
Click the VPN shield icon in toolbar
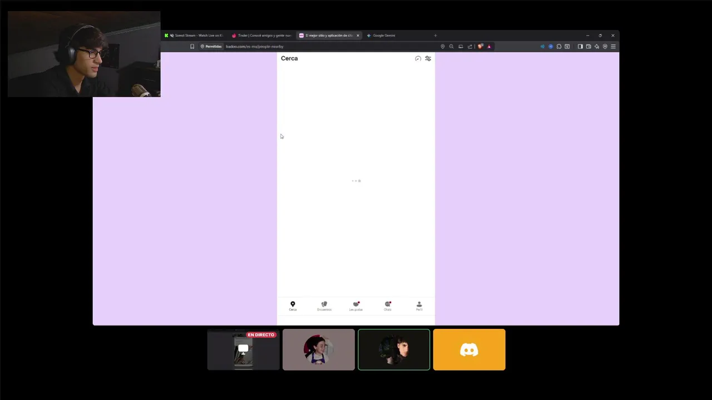pos(605,47)
